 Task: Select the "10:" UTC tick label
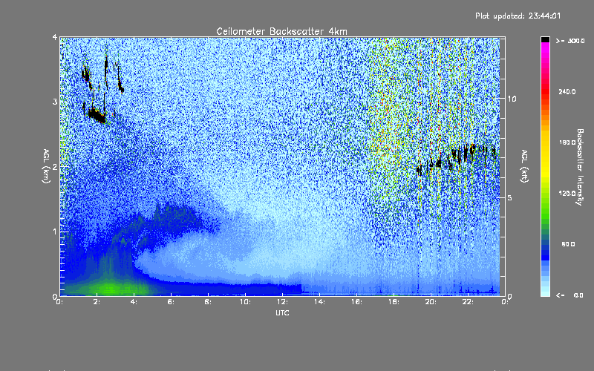click(246, 302)
